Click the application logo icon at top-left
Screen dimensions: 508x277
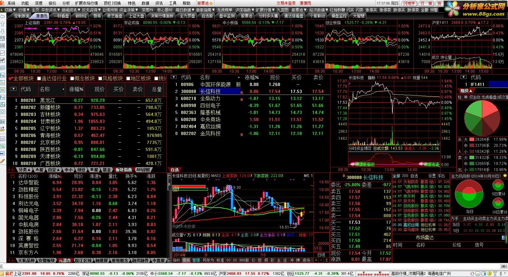tap(3, 3)
